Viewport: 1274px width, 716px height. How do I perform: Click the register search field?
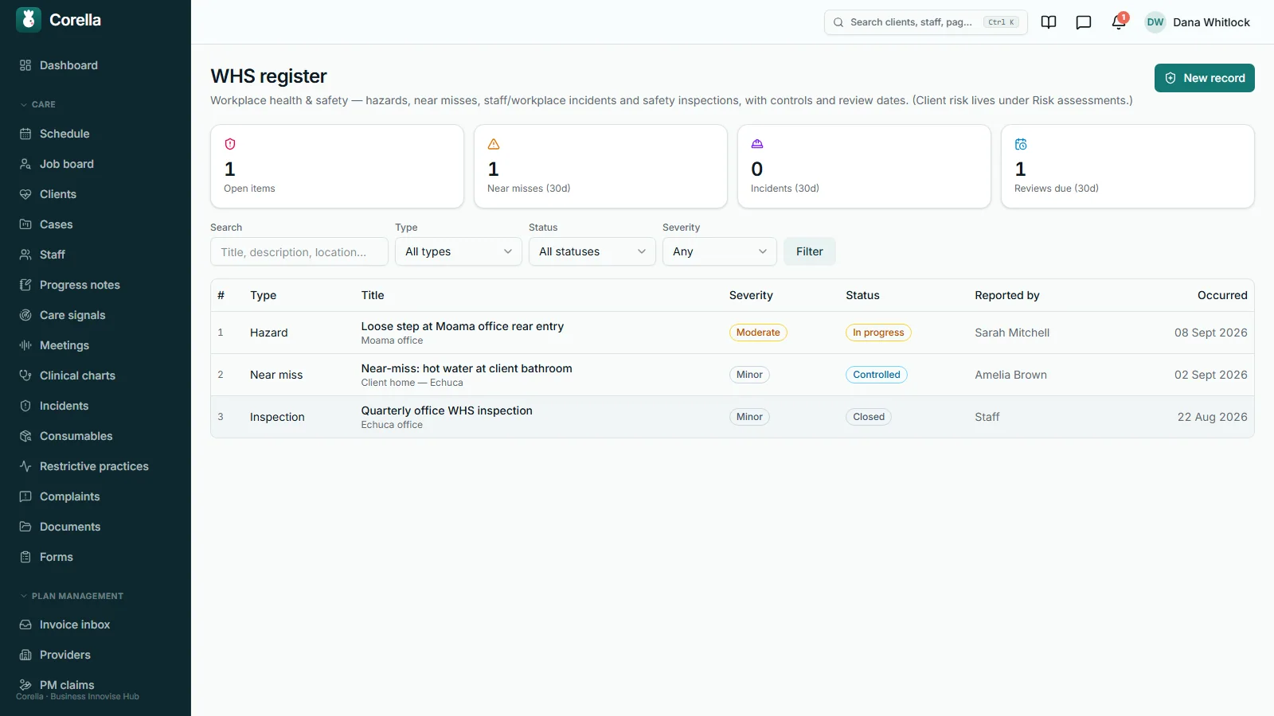[x=299, y=251]
